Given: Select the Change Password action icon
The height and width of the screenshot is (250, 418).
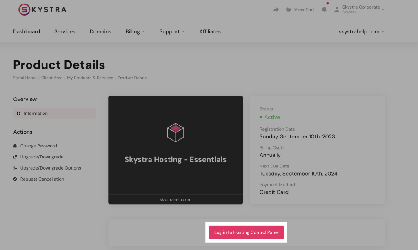Looking at the screenshot, I should pos(15,146).
